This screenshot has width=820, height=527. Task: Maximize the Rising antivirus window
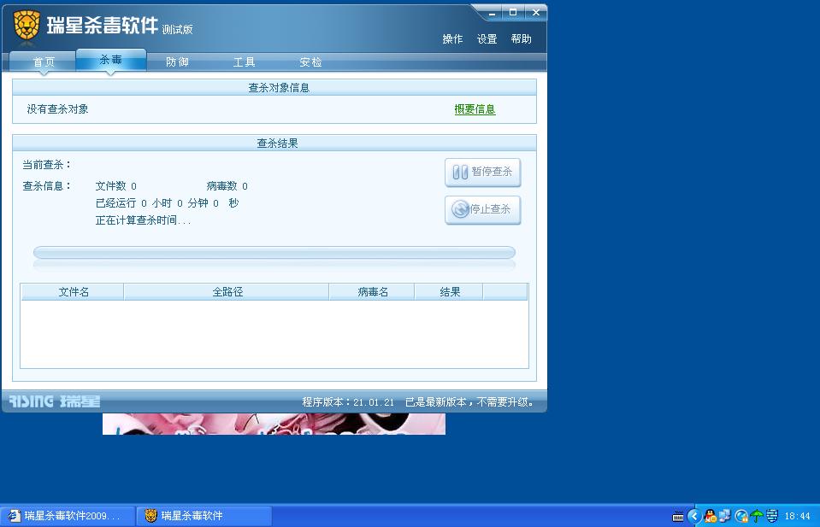pos(513,13)
